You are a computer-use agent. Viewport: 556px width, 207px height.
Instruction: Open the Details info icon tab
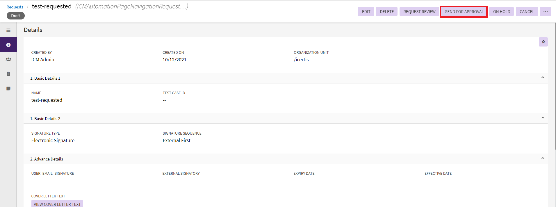[x=8, y=45]
